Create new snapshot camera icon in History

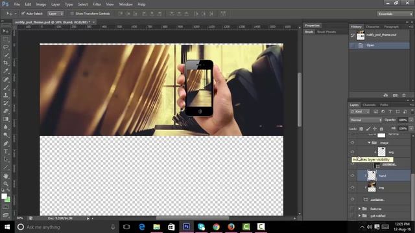click(395, 95)
